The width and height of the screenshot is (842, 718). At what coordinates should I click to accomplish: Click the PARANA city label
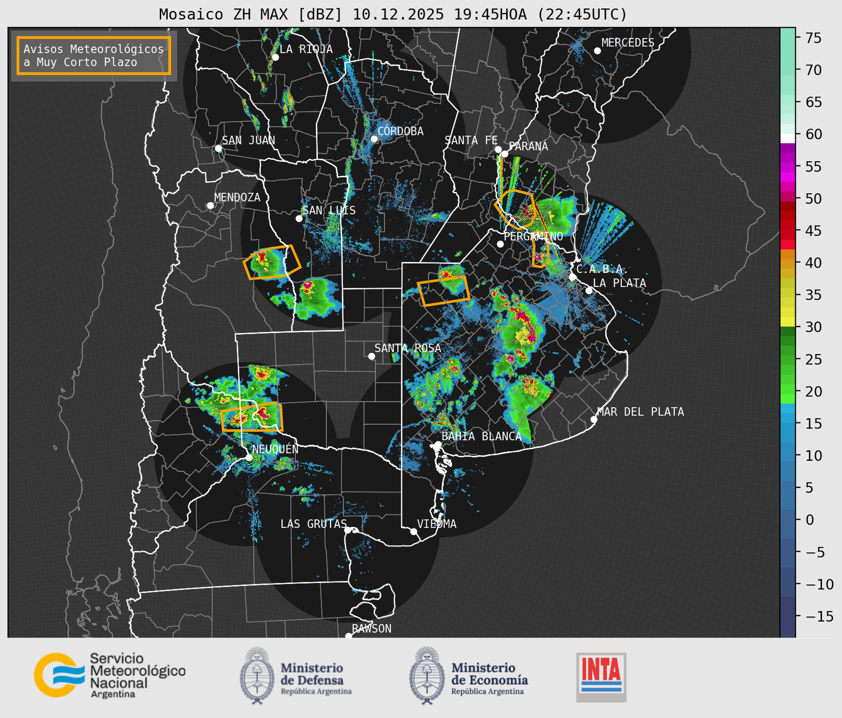point(528,146)
